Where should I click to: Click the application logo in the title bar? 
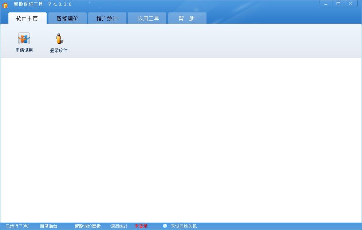coord(5,4)
